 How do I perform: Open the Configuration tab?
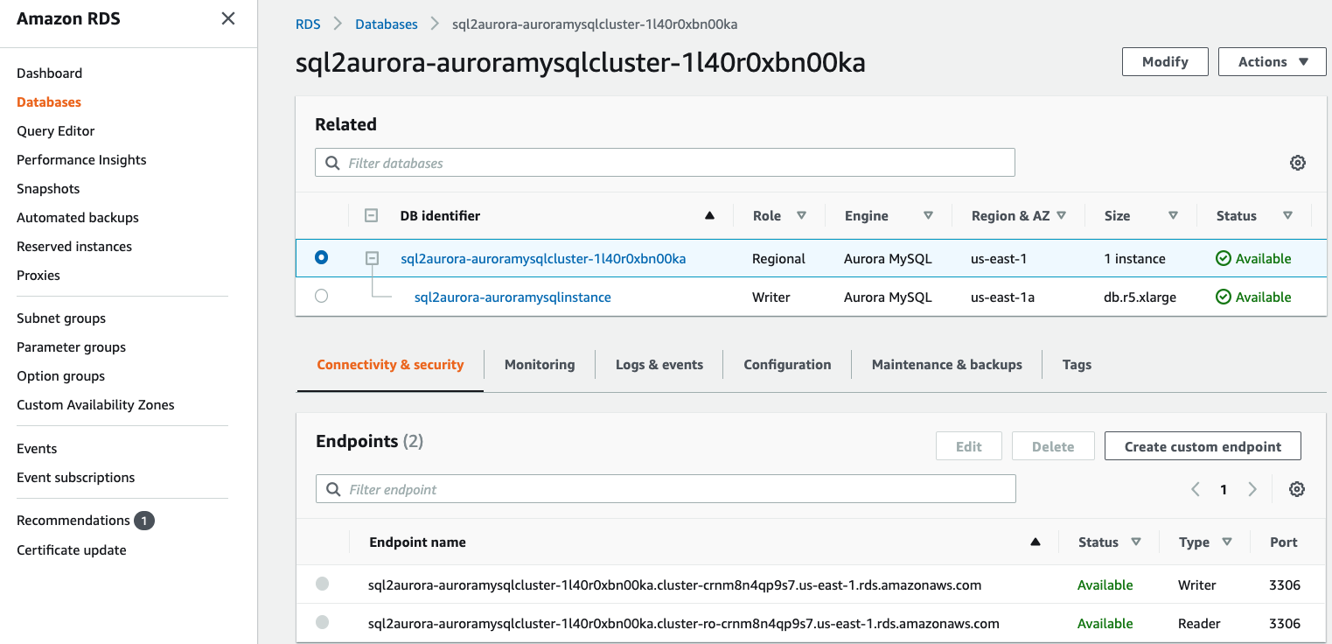787,365
